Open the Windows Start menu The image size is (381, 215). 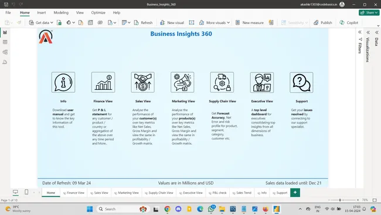click(x=90, y=209)
